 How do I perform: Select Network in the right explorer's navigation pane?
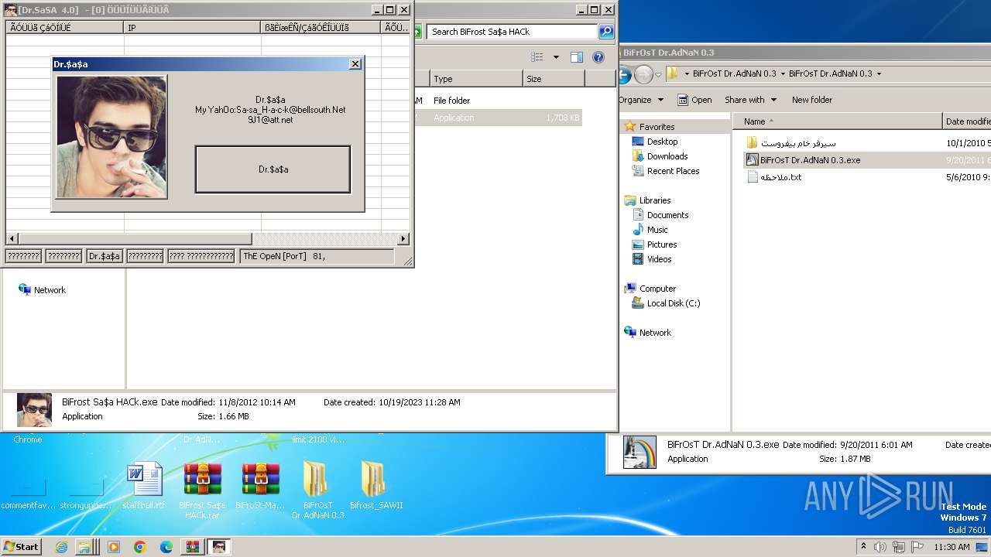coord(655,333)
